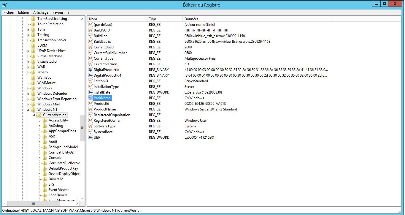This screenshot has height=215, width=405.
Task: Expand the Windows Error Reporting key
Action: pos(28,99)
